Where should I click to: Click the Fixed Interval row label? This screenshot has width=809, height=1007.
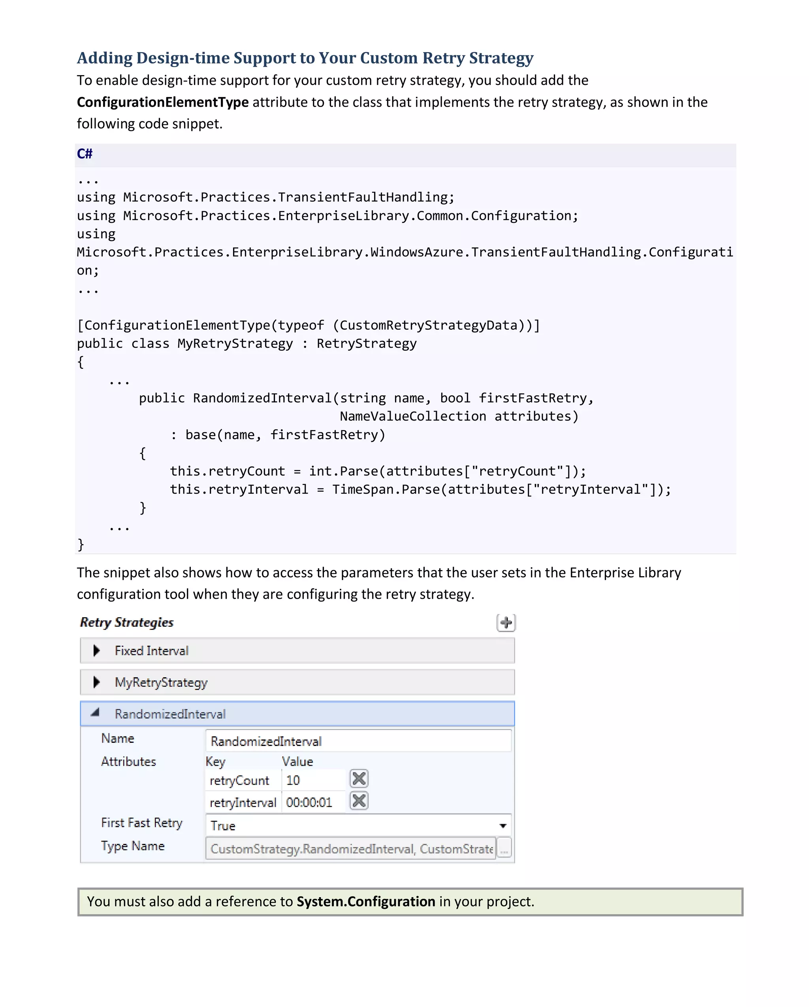pos(151,651)
